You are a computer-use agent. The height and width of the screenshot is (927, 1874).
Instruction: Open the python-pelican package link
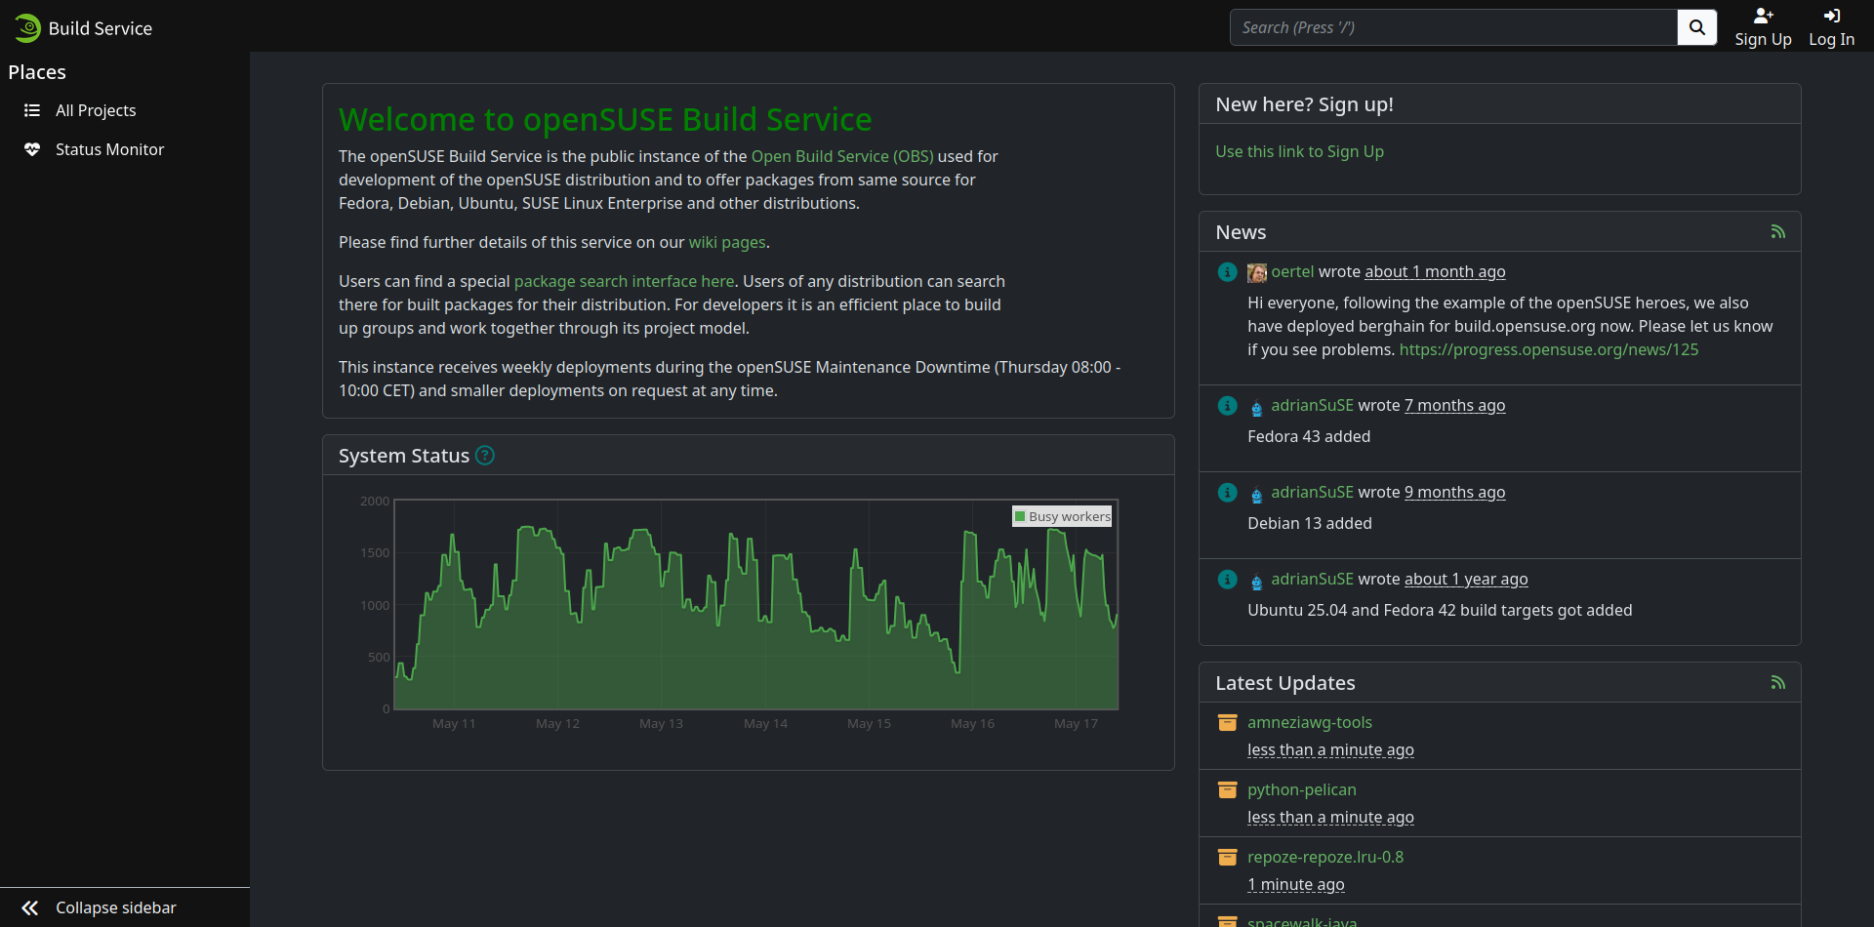point(1302,789)
